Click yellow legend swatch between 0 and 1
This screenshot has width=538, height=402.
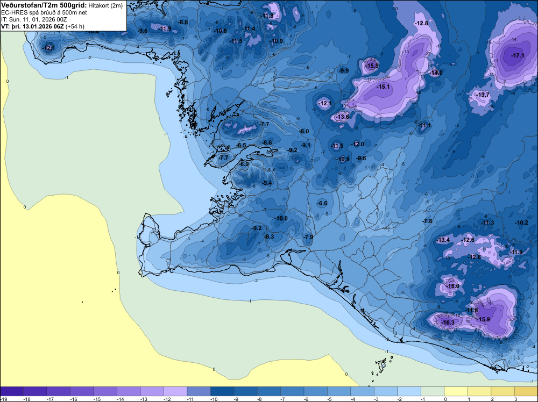456,391
